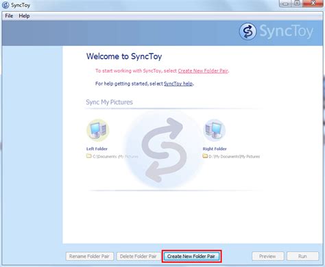Click the Right Folder label
325x267 pixels.
[215, 149]
